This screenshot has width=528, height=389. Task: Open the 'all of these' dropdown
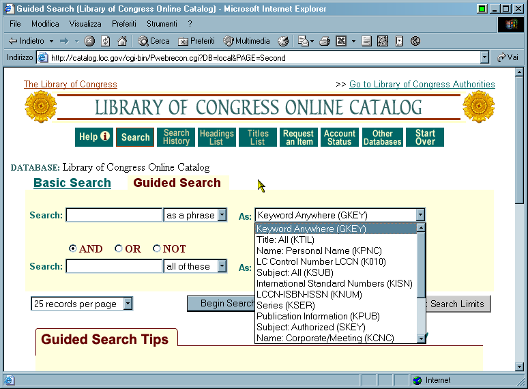[x=196, y=266]
